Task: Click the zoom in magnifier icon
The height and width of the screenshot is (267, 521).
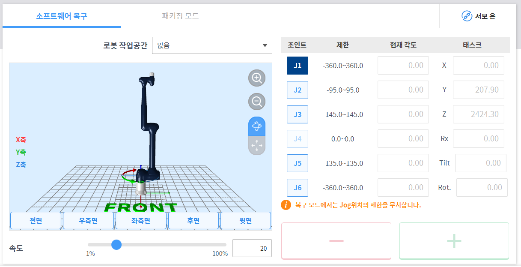Action: pyautogui.click(x=257, y=78)
